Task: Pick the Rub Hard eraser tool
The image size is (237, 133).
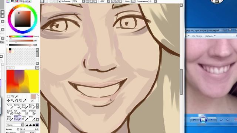Action: coord(17,112)
